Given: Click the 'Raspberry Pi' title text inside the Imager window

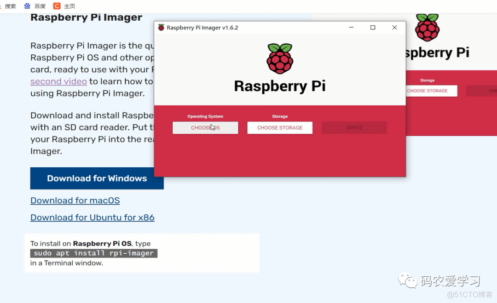Looking at the screenshot, I should point(280,86).
